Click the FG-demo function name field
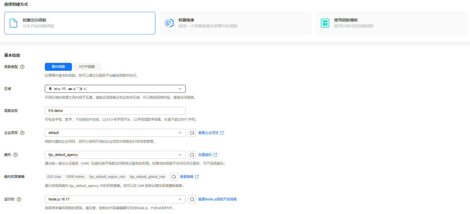Screen dimensions: 470x214 [115, 111]
